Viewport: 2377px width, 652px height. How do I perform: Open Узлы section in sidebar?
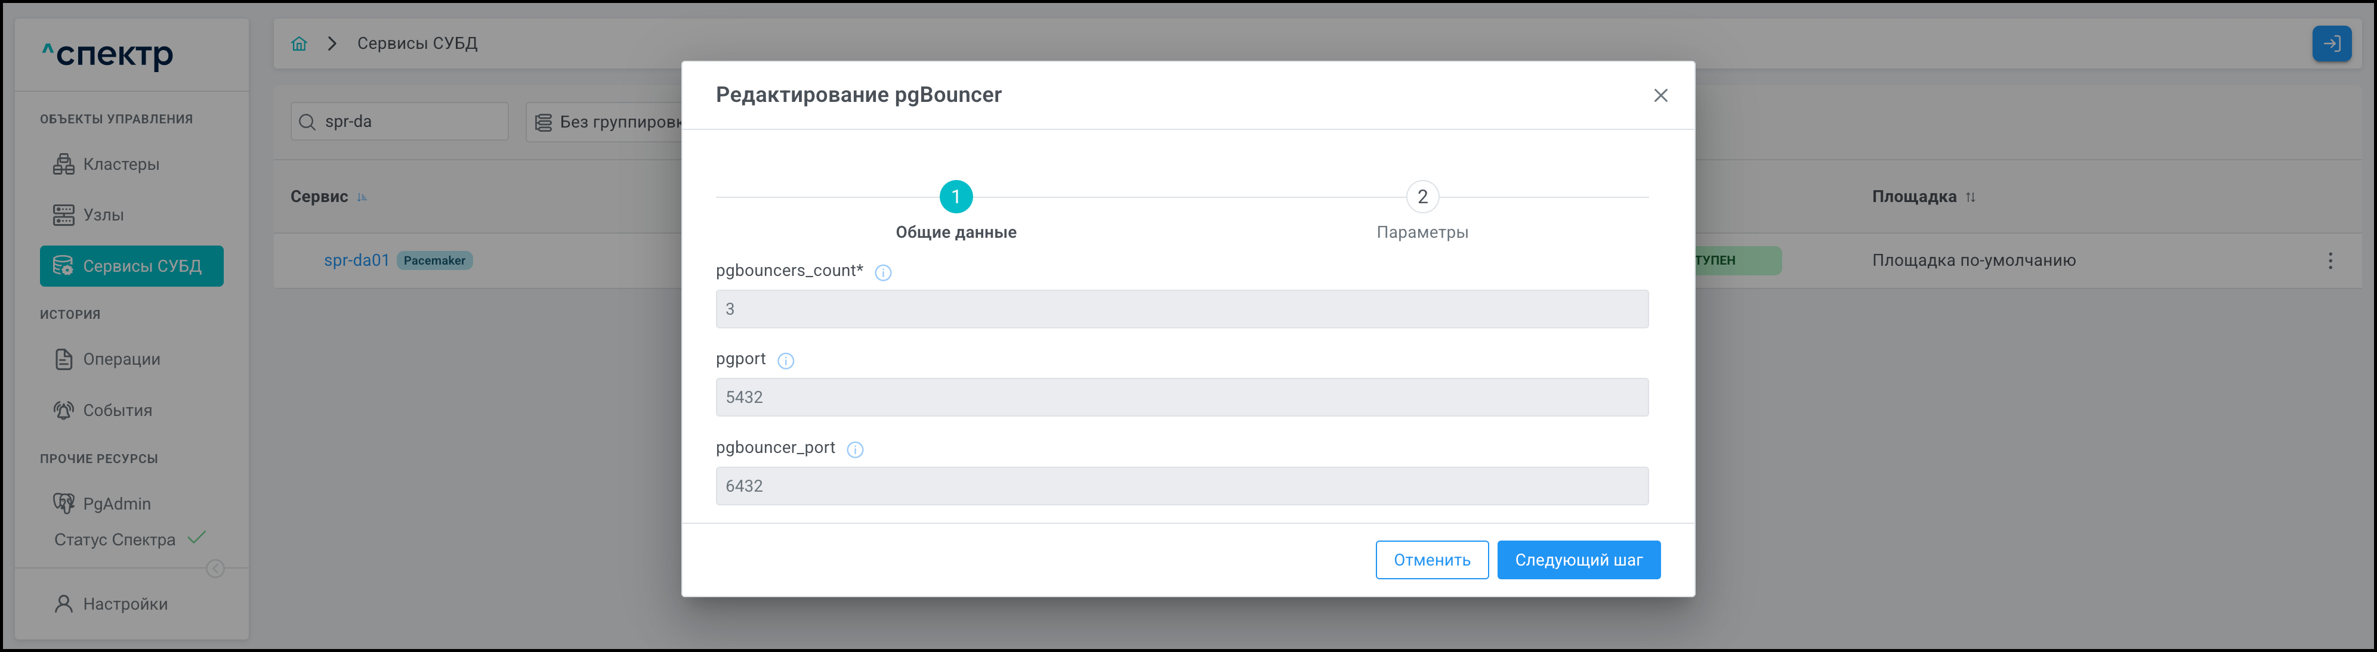[103, 215]
